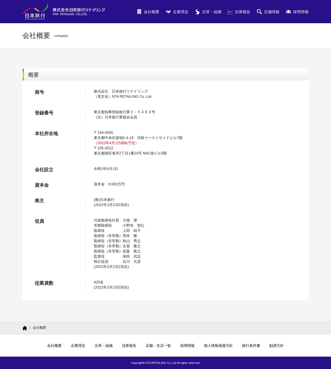Image resolution: width=331 pixels, height=369 pixels.
Task: Click the line chart icon beside 決算報告
Action: coord(230,12)
